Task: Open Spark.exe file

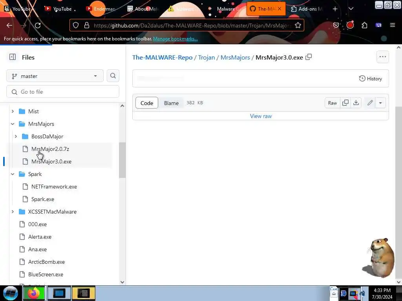Action: click(42, 199)
